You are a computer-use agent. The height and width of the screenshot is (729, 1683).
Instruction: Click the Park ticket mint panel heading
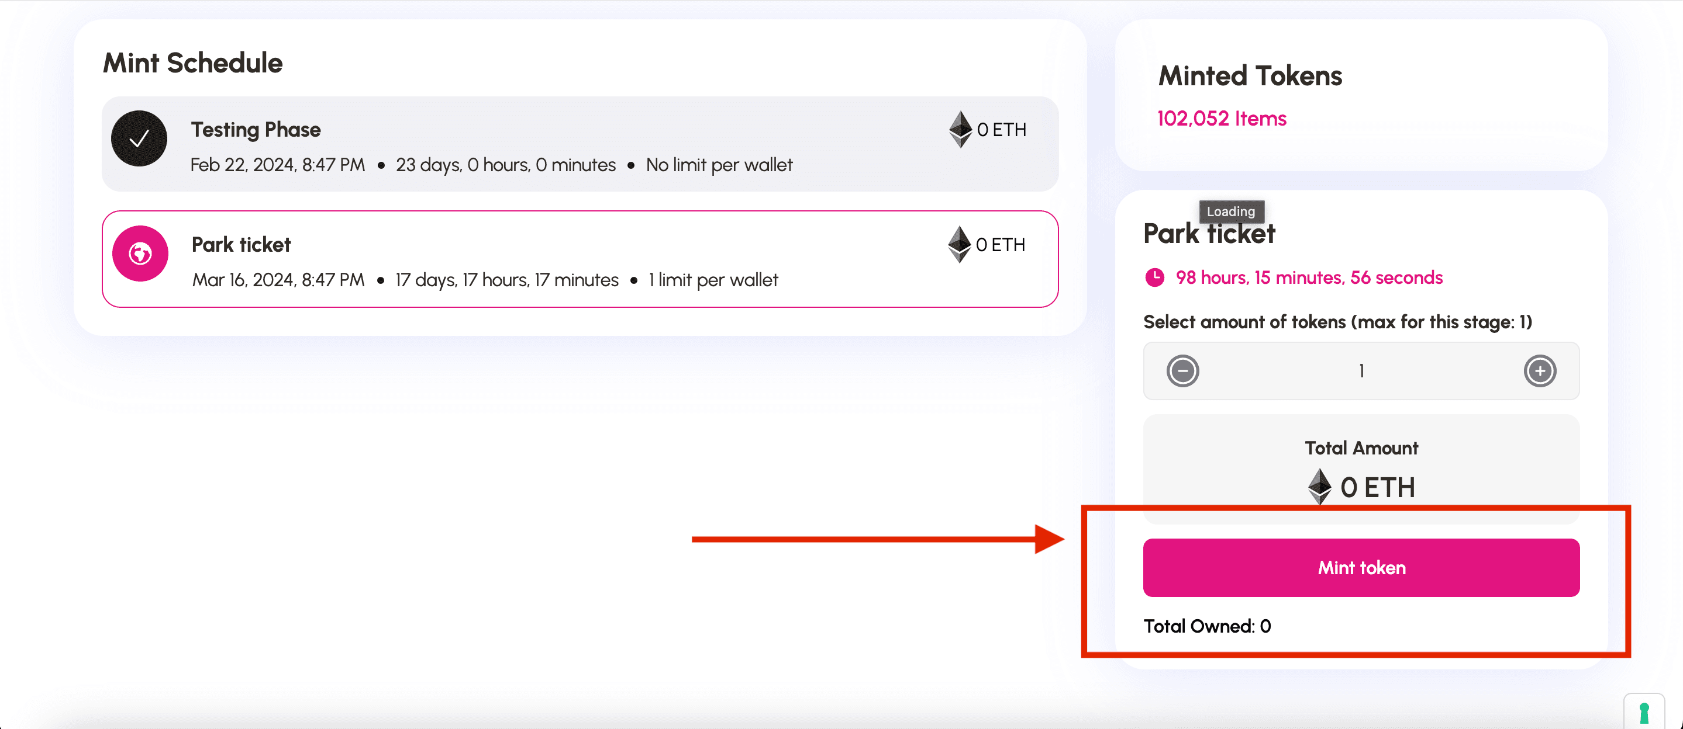(1209, 234)
